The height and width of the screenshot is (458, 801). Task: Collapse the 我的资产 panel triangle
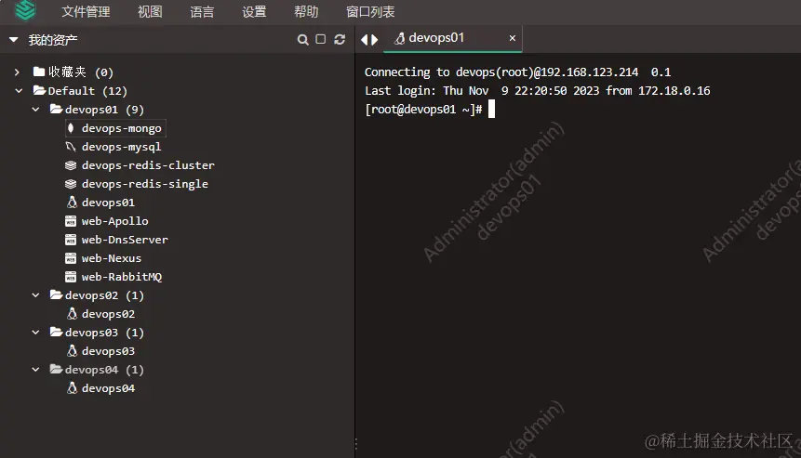(14, 40)
